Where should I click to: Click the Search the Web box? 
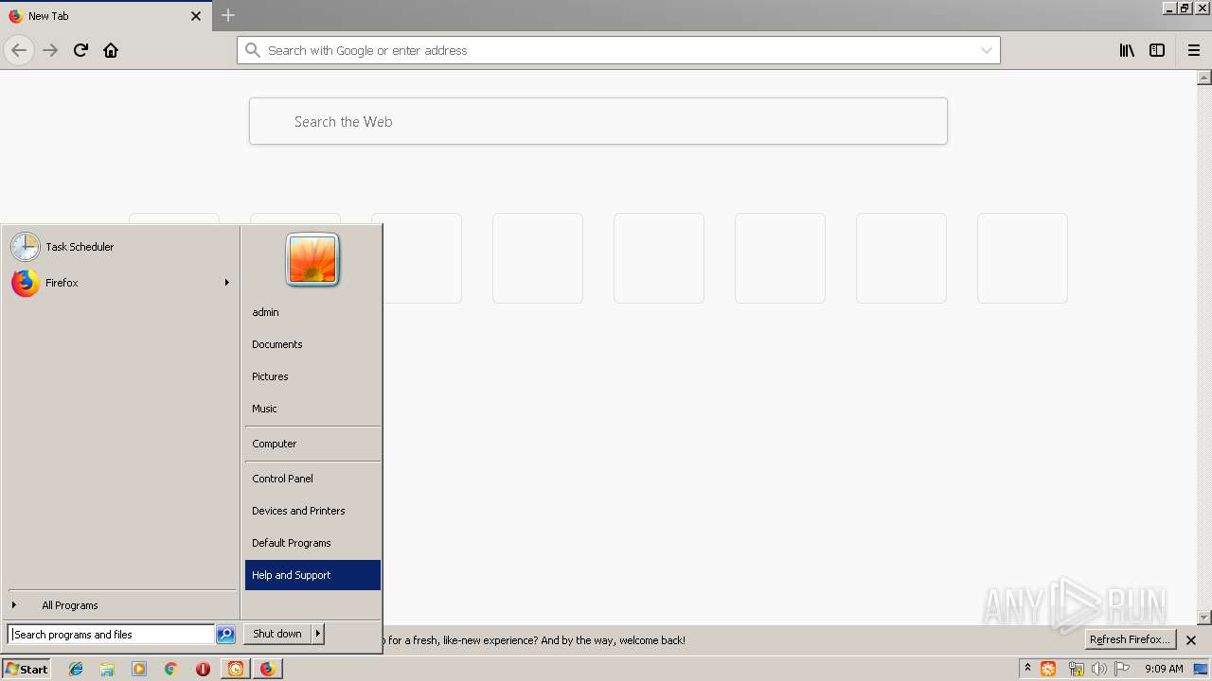[x=598, y=121]
